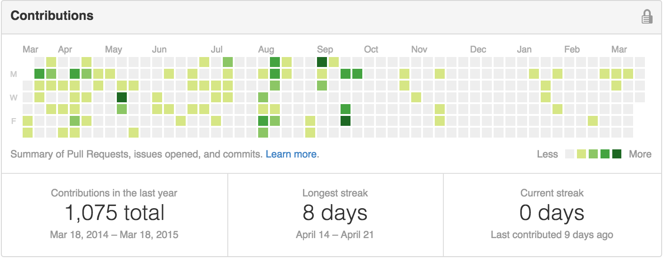
Task: Click the lightest gray legend swatch
Action: point(570,154)
